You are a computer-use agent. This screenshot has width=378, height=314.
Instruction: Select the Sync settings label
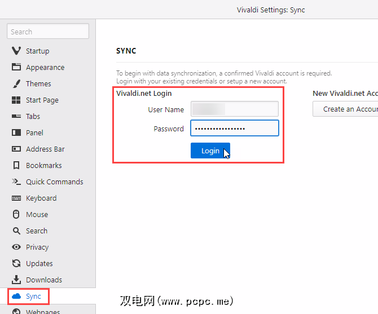33,297
